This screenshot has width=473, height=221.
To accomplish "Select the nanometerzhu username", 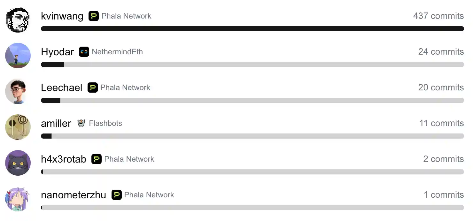I will pyautogui.click(x=74, y=195).
